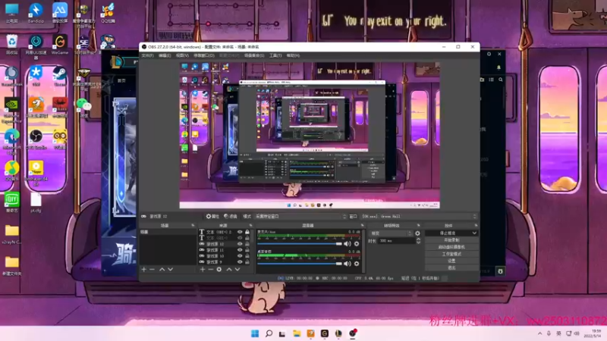The height and width of the screenshot is (341, 607).
Task: Click the first mixer track's volume slider
Action: tap(300, 244)
